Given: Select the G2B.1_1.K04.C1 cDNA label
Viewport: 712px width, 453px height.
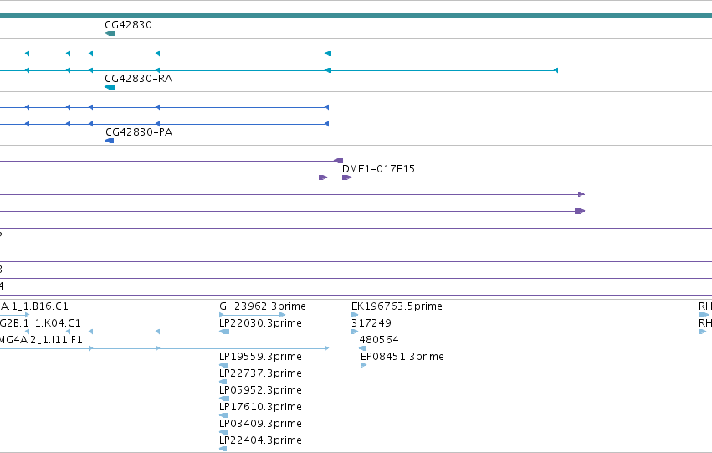Looking at the screenshot, I should pyautogui.click(x=40, y=323).
